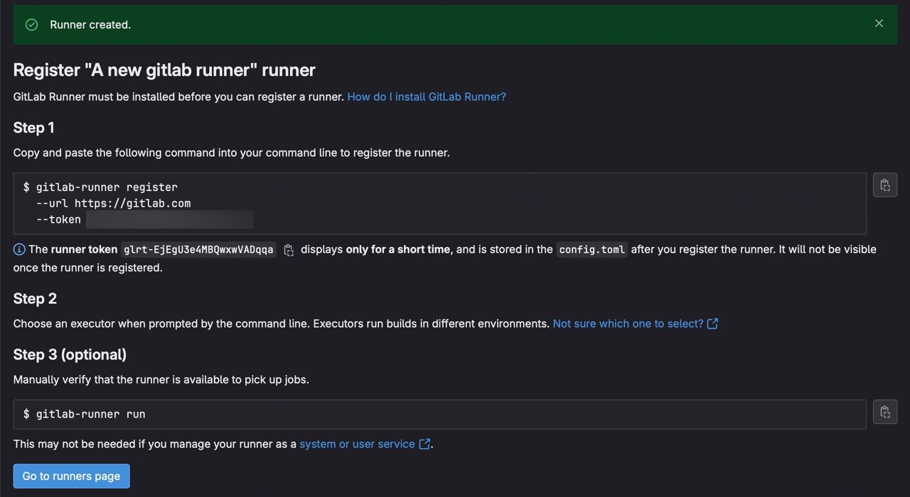Viewport: 910px width, 497px height.
Task: Click the gitlab-runner register command text
Action: click(x=107, y=187)
